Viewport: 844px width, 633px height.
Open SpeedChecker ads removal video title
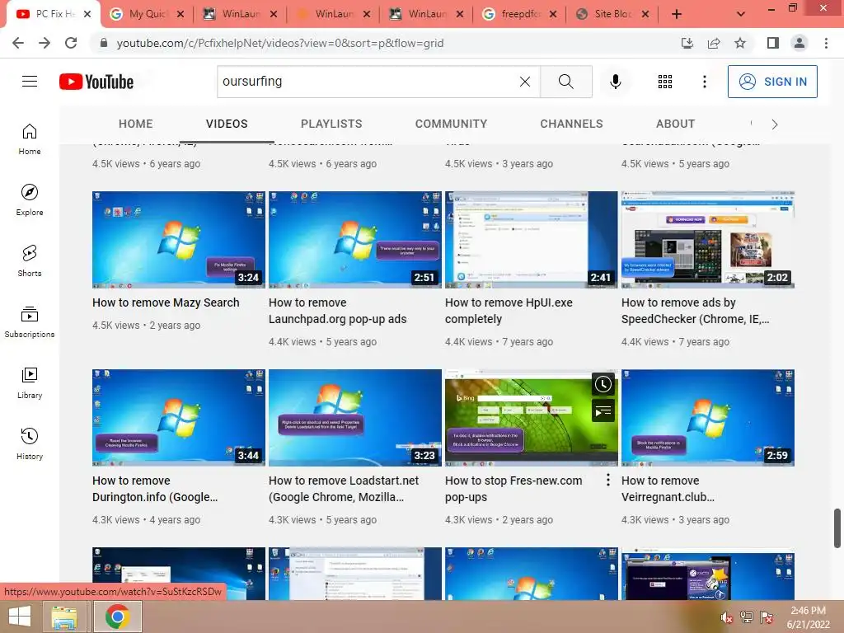695,311
